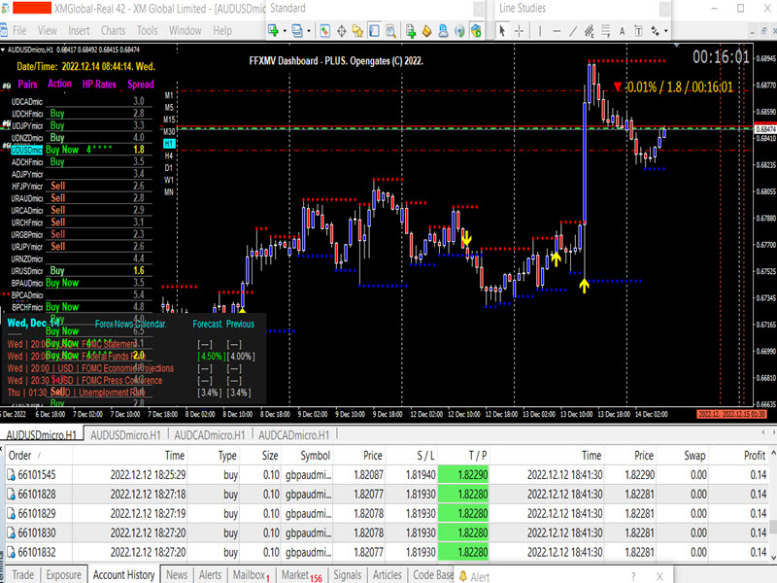
Task: Open the Articles terminal tab
Action: point(387,574)
